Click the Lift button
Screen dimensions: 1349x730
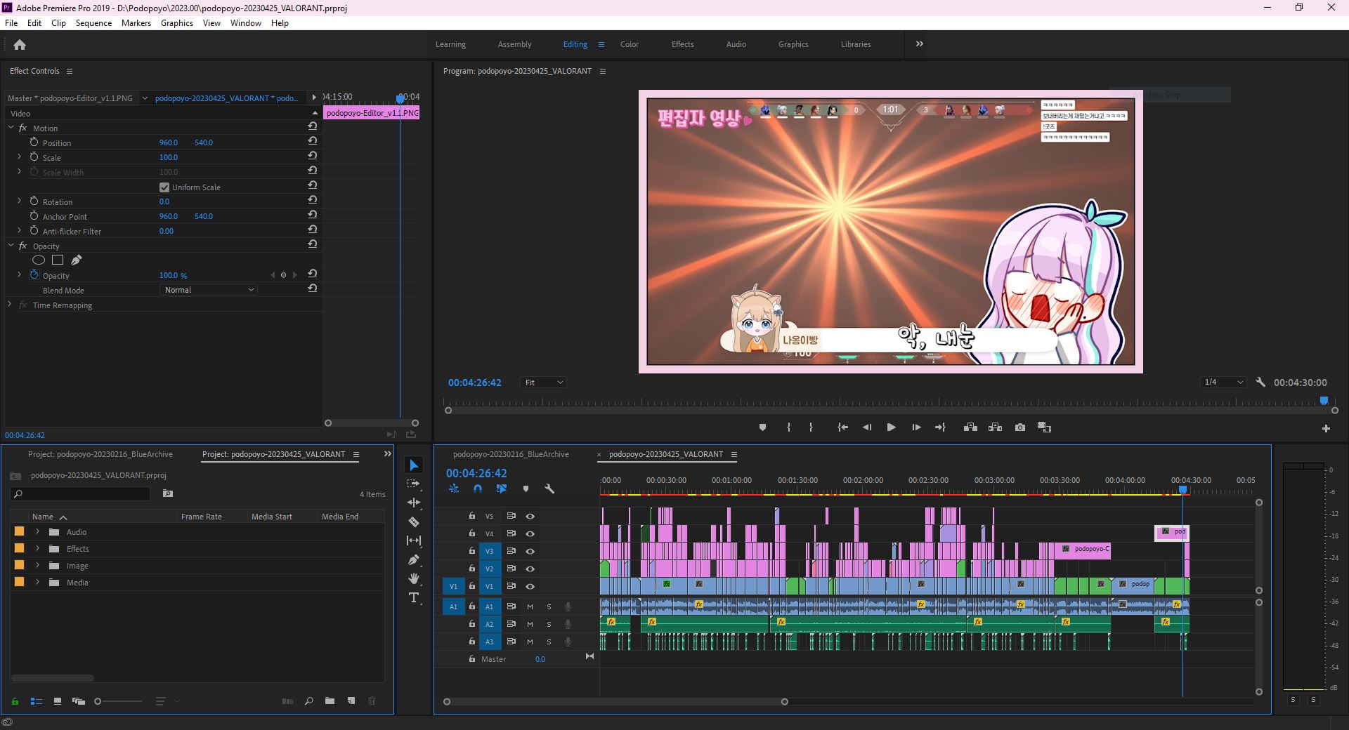[x=970, y=427]
